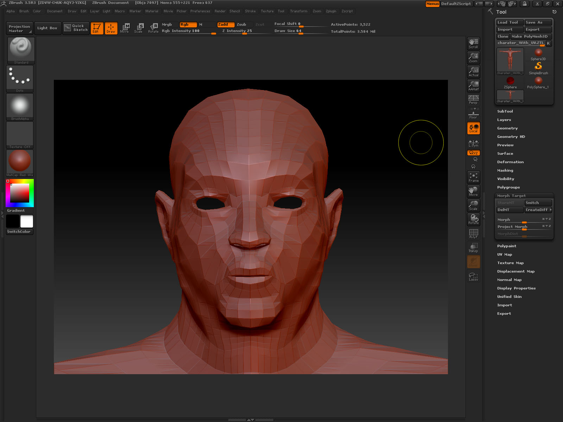Click the Save As button

point(538,23)
